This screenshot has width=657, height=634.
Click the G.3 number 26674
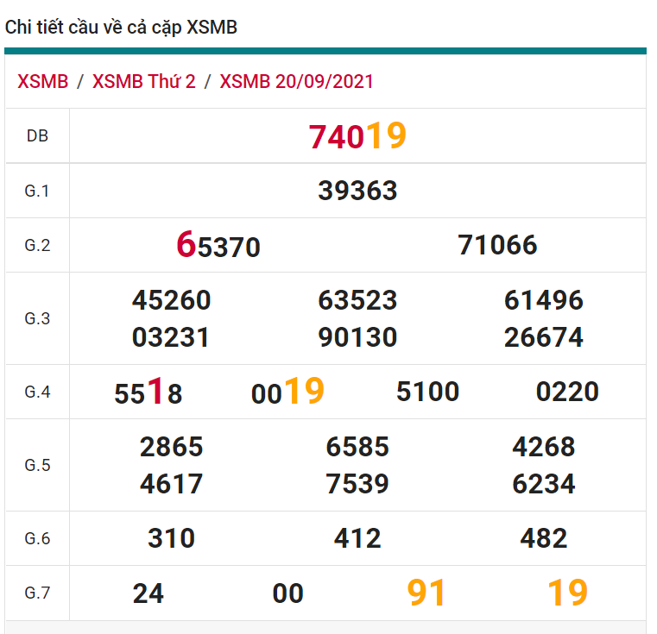[x=543, y=337]
